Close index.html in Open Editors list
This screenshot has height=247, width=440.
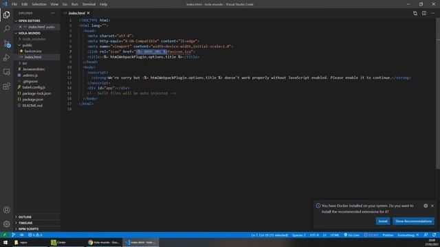(20, 27)
